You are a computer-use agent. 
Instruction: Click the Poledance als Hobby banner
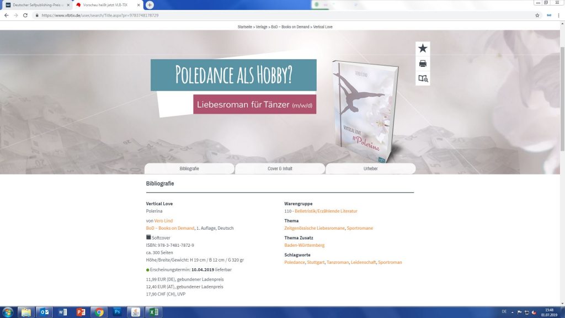coord(233,75)
